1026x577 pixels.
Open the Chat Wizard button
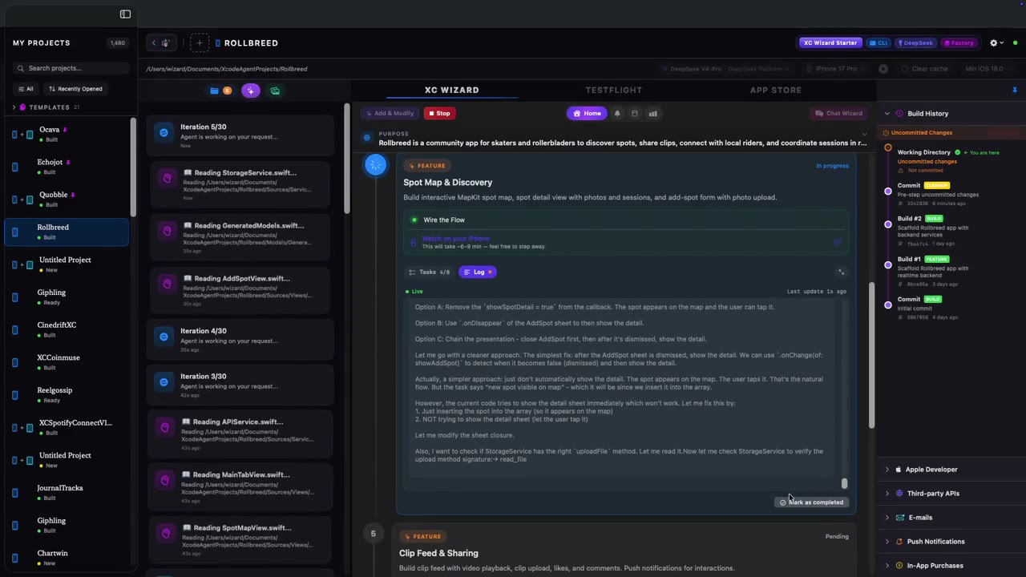[x=838, y=113]
